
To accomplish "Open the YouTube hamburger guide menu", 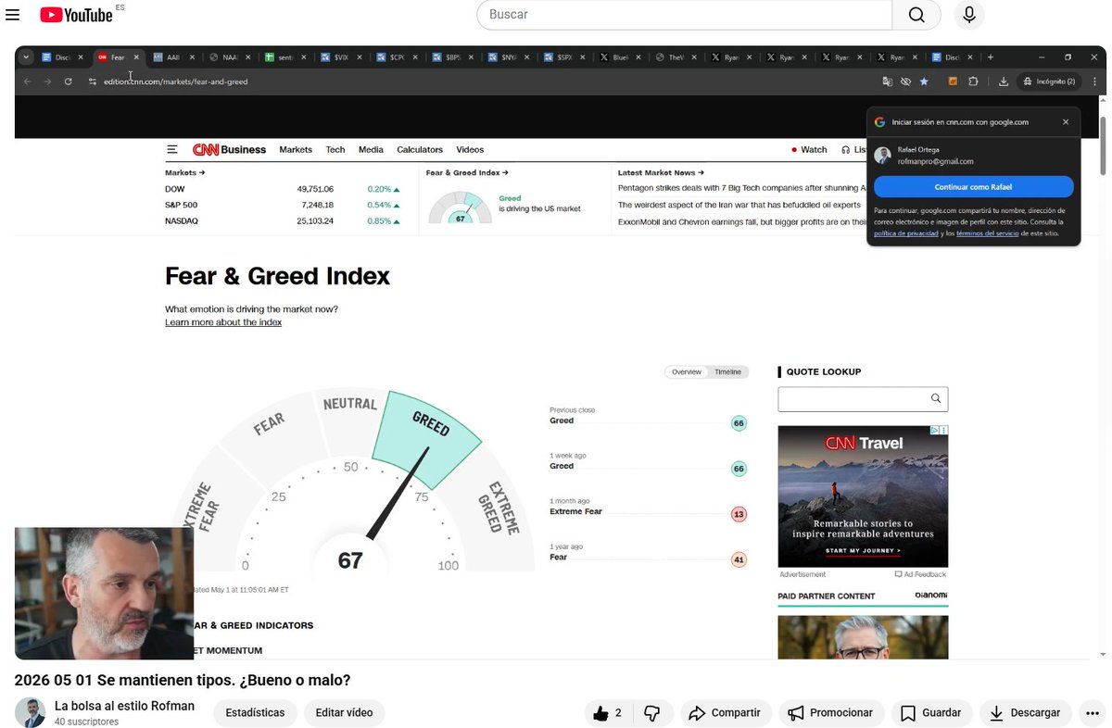I will pos(12,15).
